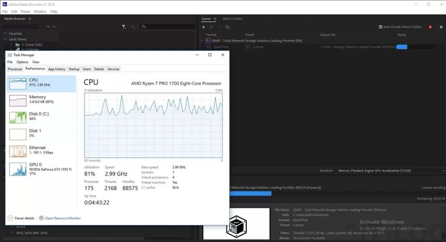Expand the C: (Local Disk) node
The height and width of the screenshot is (242, 446).
[11, 44]
